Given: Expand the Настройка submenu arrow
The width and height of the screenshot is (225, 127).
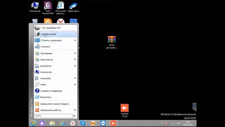Looking at the screenshot, I should (75, 78).
